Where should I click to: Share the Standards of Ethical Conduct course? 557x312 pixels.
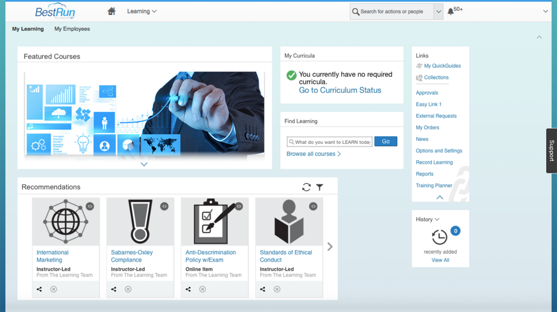pyautogui.click(x=263, y=289)
